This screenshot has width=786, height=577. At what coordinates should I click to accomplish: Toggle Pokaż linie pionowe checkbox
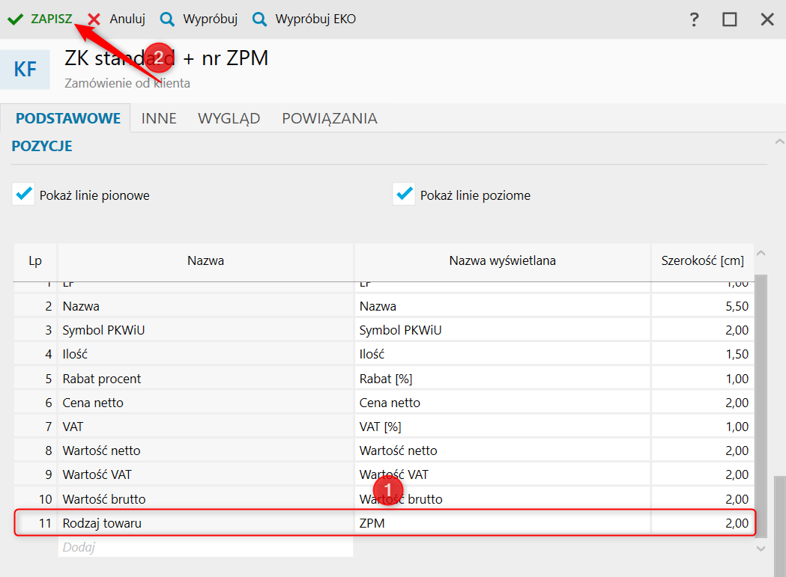(x=23, y=195)
